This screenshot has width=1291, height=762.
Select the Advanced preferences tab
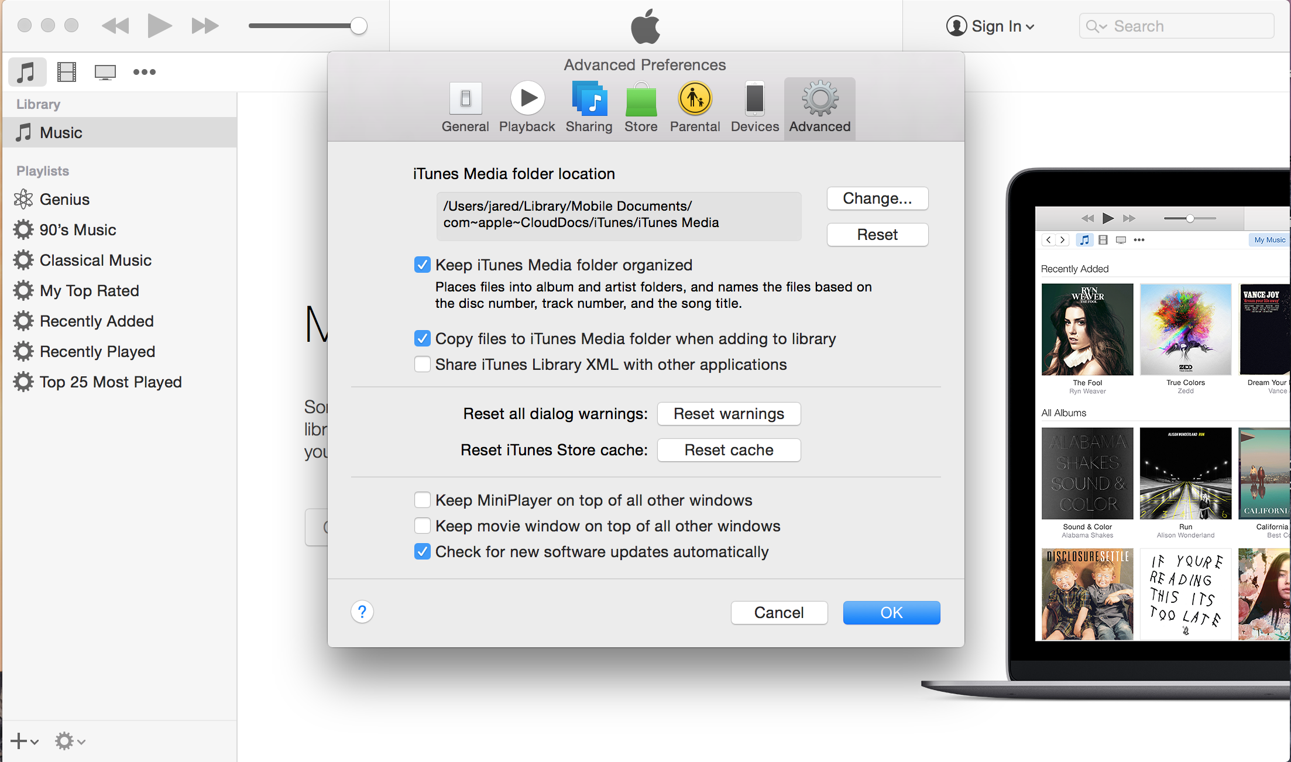pyautogui.click(x=820, y=108)
